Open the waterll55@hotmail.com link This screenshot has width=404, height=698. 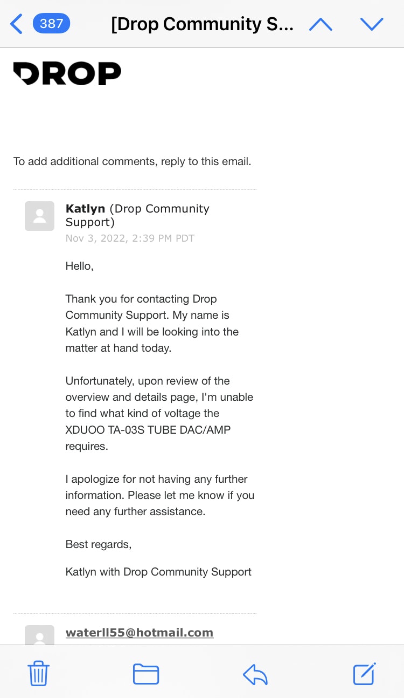(x=140, y=632)
